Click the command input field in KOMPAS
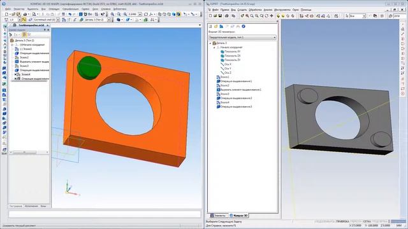408x229 pixels. click(x=105, y=214)
